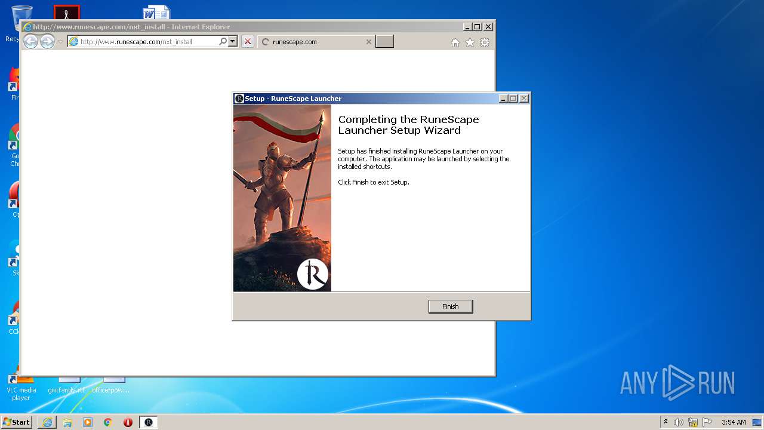Click the RuneScape logo icon in Setup title bar
The image size is (764, 430).
tap(239, 99)
